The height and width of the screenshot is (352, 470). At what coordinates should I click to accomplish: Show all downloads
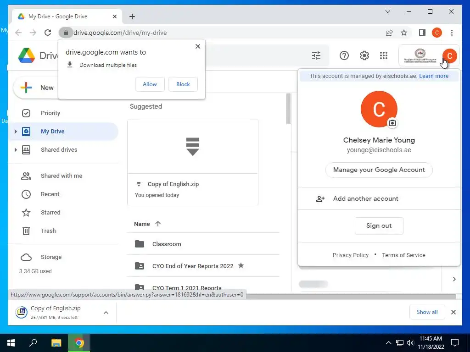pos(427,312)
